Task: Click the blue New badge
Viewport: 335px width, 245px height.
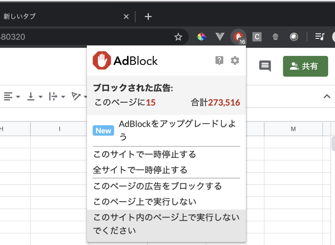Action: click(x=104, y=130)
